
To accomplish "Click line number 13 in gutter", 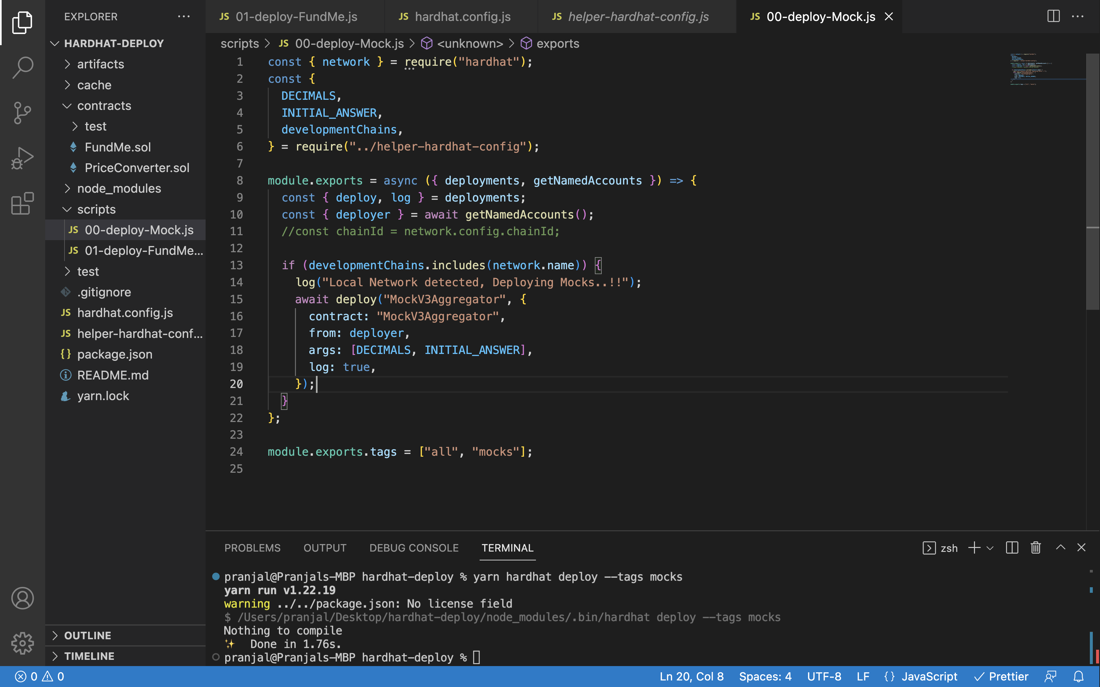I will tap(236, 265).
